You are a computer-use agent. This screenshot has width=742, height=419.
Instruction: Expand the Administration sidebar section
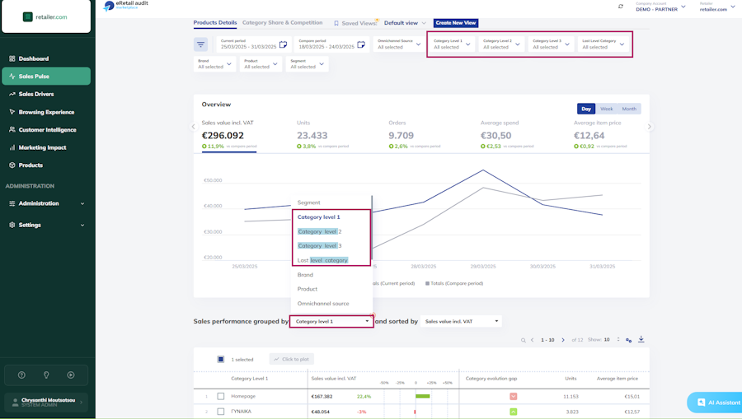(x=46, y=203)
